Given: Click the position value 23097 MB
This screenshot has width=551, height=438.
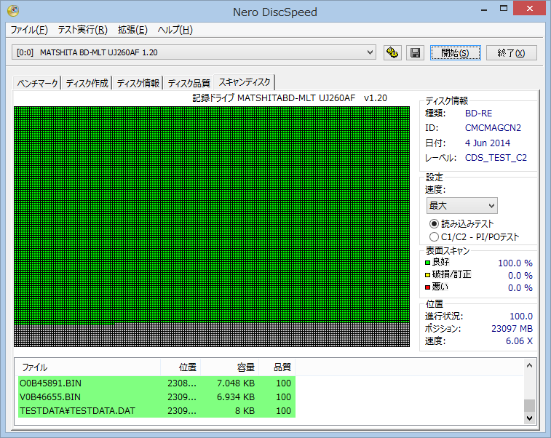Looking at the screenshot, I should click(x=512, y=328).
